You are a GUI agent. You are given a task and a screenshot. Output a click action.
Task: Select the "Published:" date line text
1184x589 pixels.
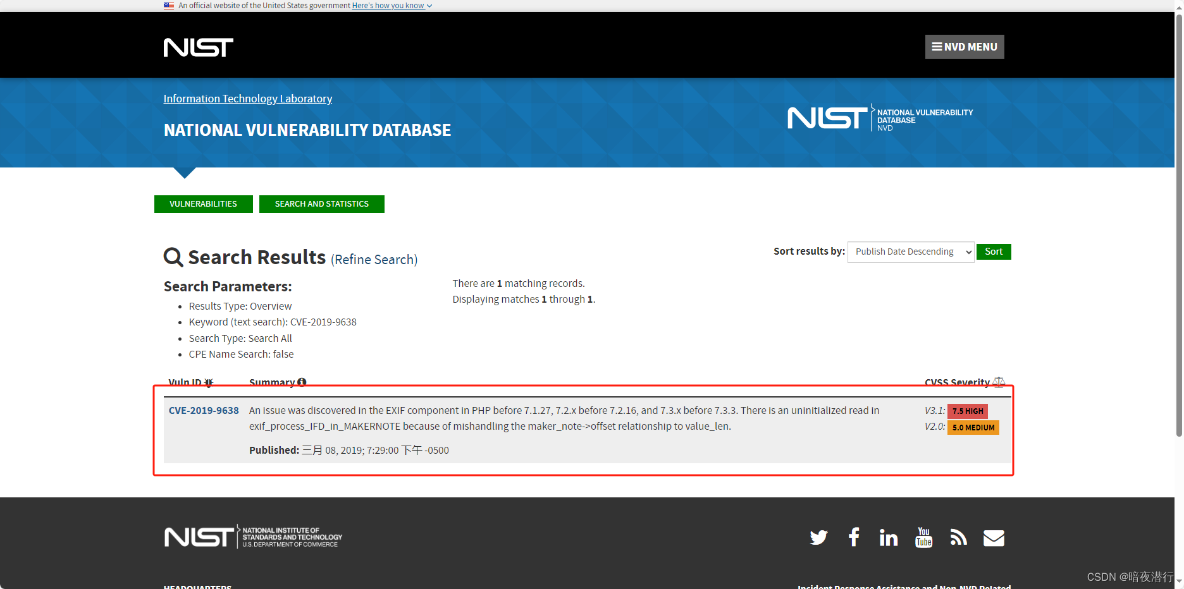349,451
